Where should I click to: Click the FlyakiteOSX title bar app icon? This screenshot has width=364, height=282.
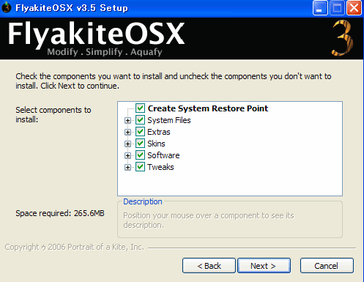[7, 7]
